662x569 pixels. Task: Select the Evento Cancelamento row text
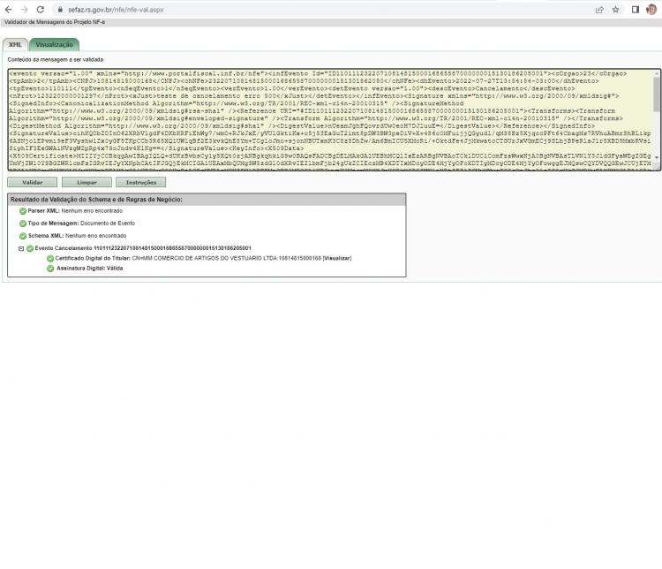[x=143, y=248]
